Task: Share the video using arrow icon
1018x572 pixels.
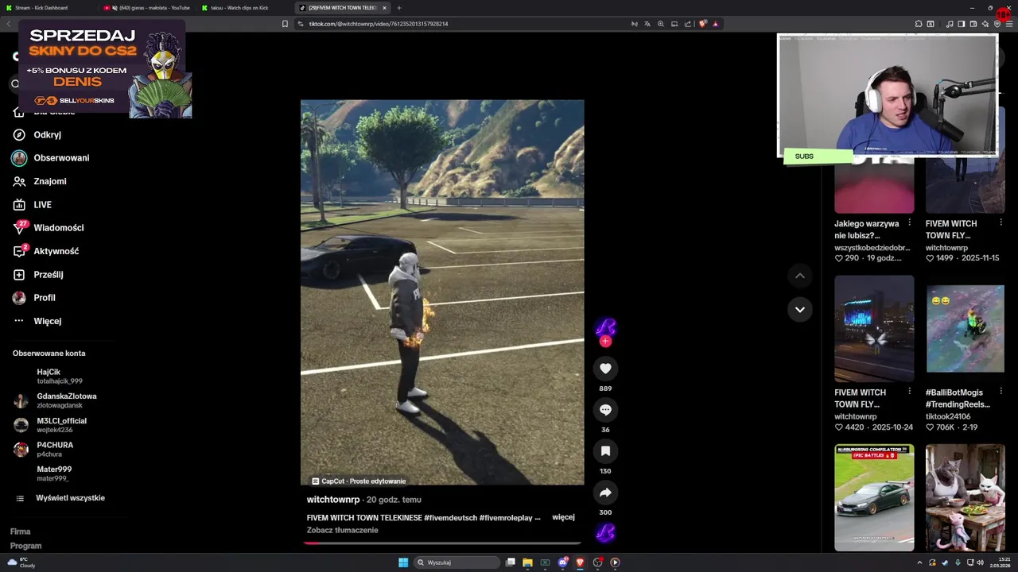Action: [x=605, y=493]
